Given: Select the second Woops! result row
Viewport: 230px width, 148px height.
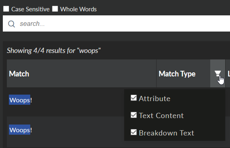Looking at the screenshot, I should pos(65,130).
